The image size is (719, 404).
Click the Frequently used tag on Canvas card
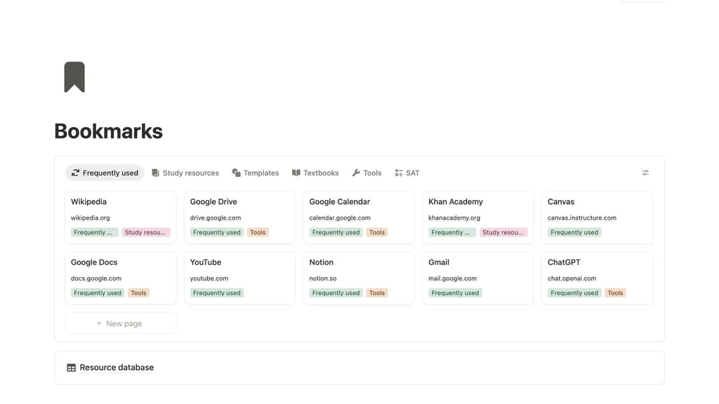coord(574,232)
